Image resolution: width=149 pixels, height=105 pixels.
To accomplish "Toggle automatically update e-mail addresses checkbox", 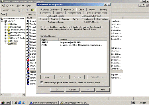I will tap(42, 83).
